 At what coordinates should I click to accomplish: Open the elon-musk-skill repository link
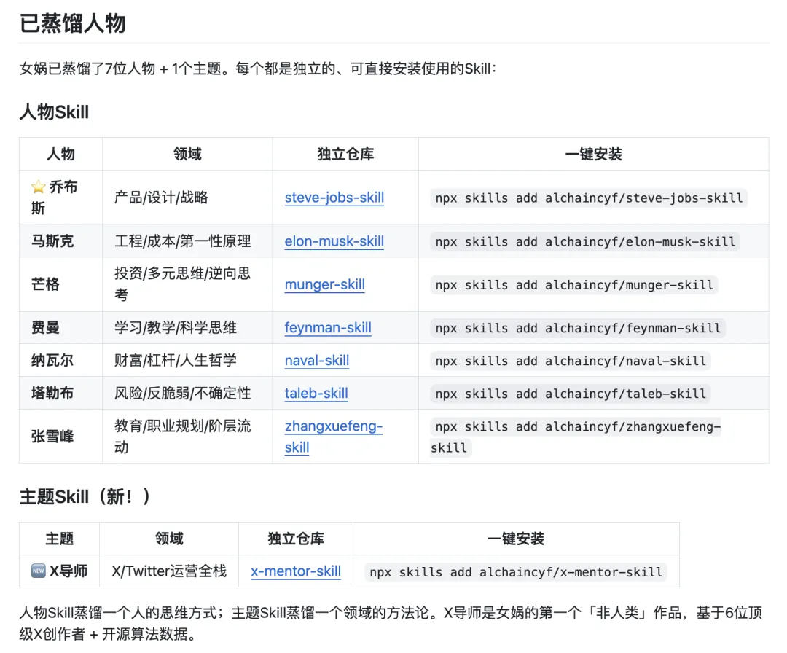pos(334,241)
